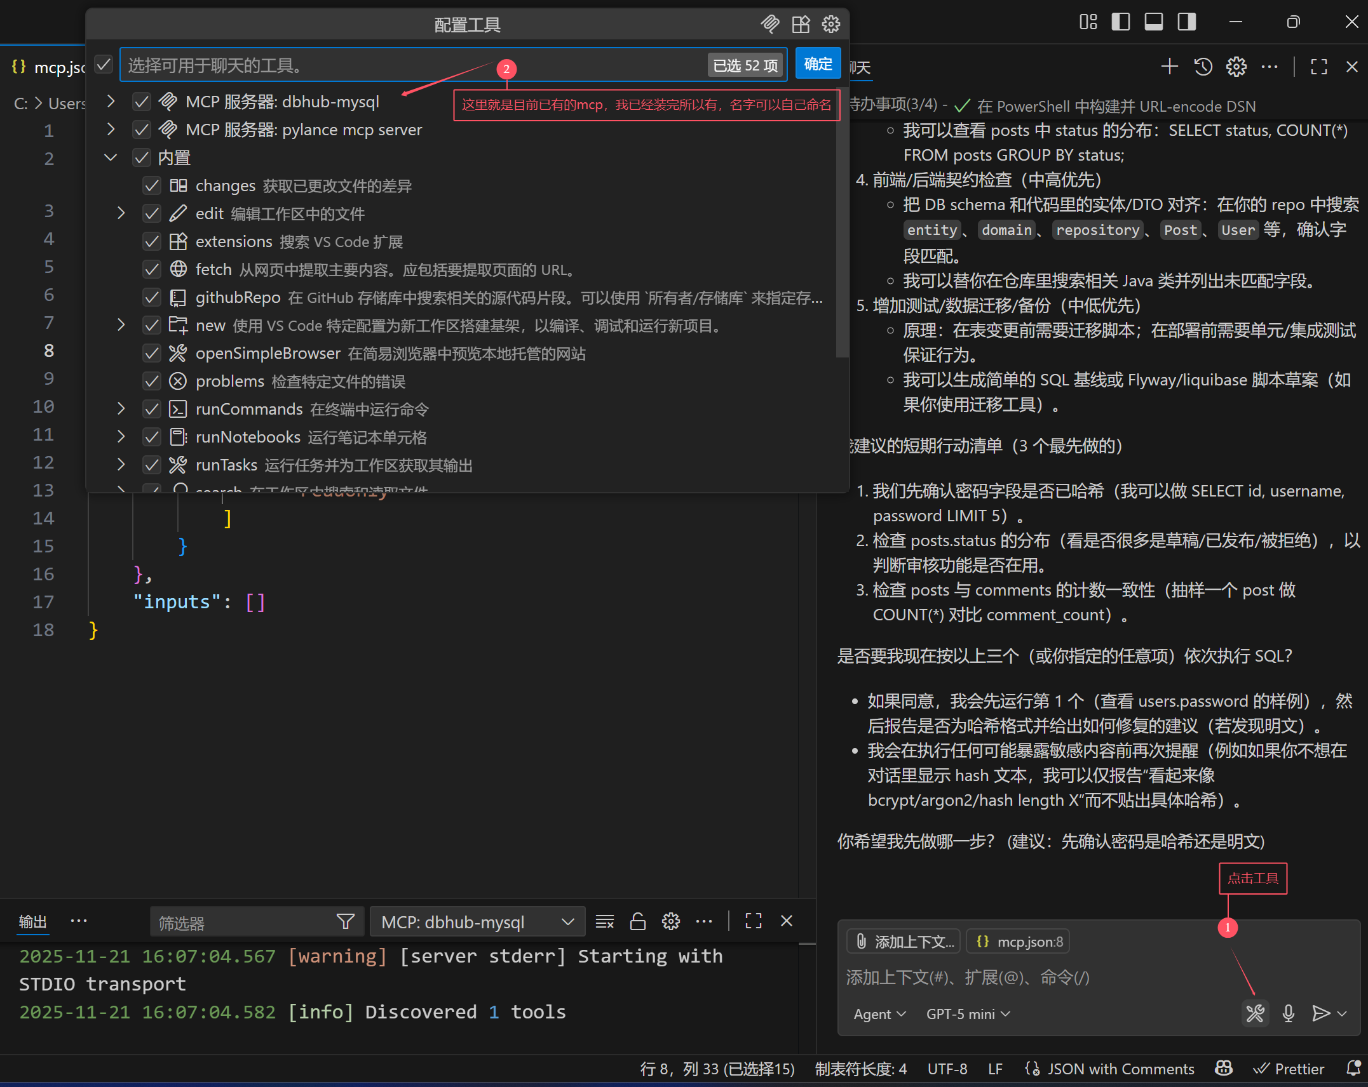Switch to the 输出 panel tab
The width and height of the screenshot is (1368, 1087).
click(x=32, y=921)
